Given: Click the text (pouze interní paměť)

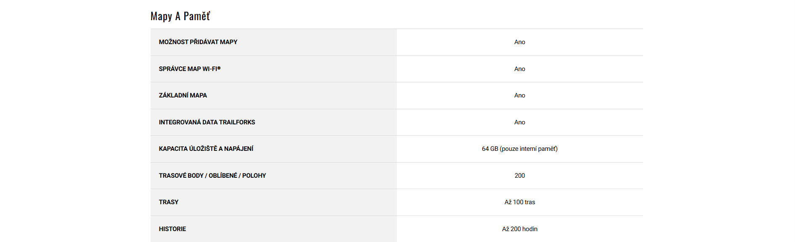Looking at the screenshot, I should tap(529, 149).
